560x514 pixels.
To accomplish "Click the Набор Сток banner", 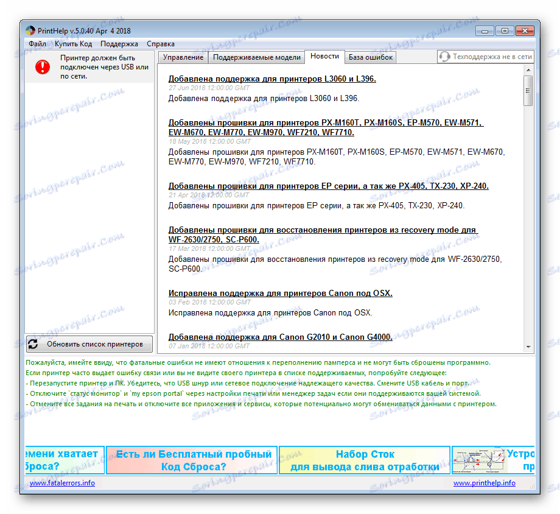I will (364, 460).
